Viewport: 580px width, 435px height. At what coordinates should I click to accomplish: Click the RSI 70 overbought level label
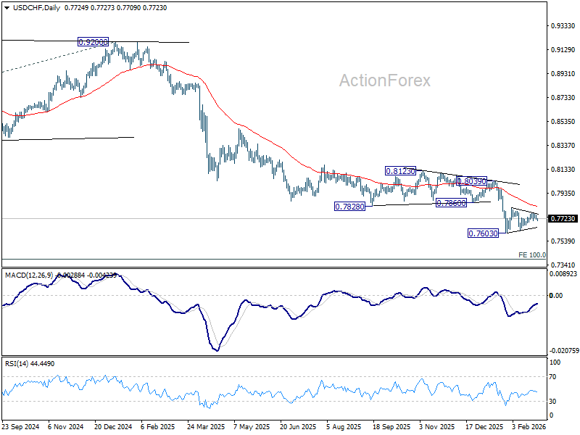click(552, 377)
